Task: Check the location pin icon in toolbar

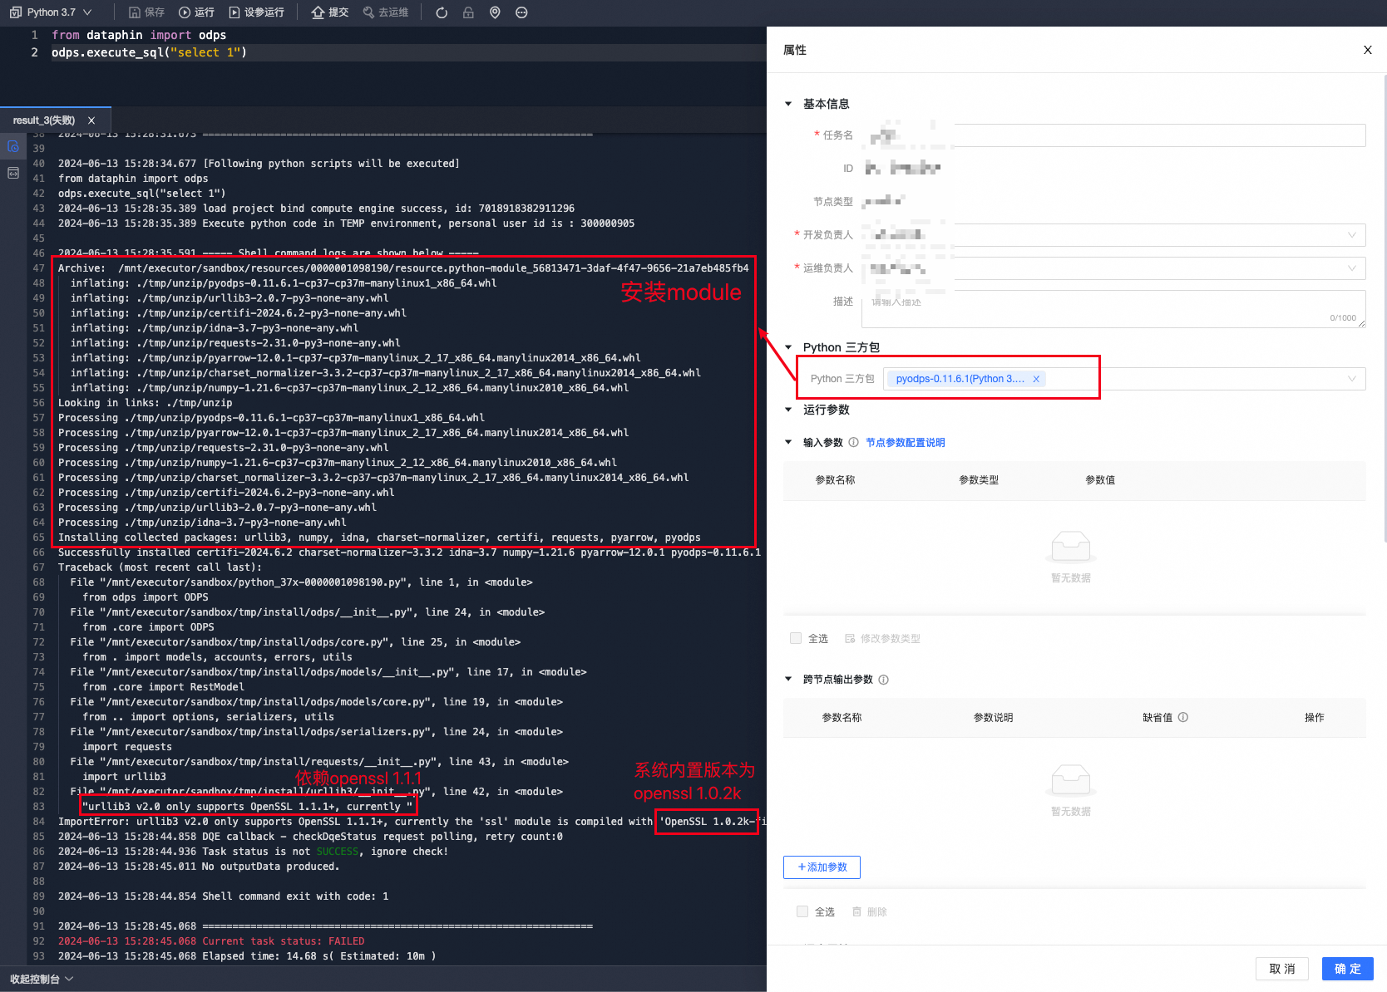Action: click(495, 12)
